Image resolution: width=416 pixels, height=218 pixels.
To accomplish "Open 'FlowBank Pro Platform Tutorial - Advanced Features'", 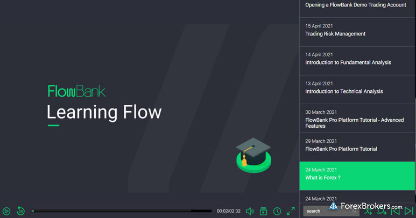I will [357, 119].
